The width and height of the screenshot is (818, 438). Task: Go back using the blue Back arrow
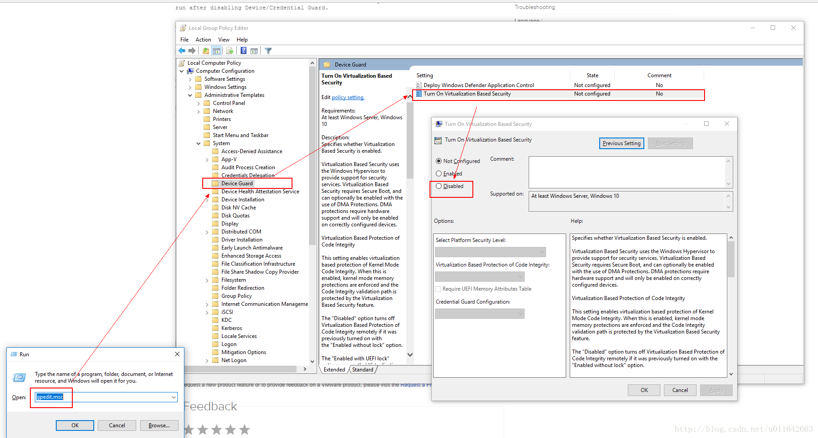tap(182, 51)
